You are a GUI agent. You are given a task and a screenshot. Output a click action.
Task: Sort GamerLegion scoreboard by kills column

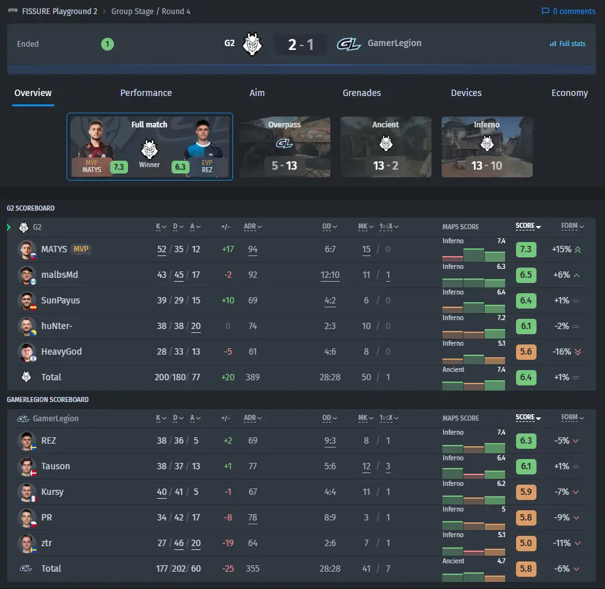(161, 417)
